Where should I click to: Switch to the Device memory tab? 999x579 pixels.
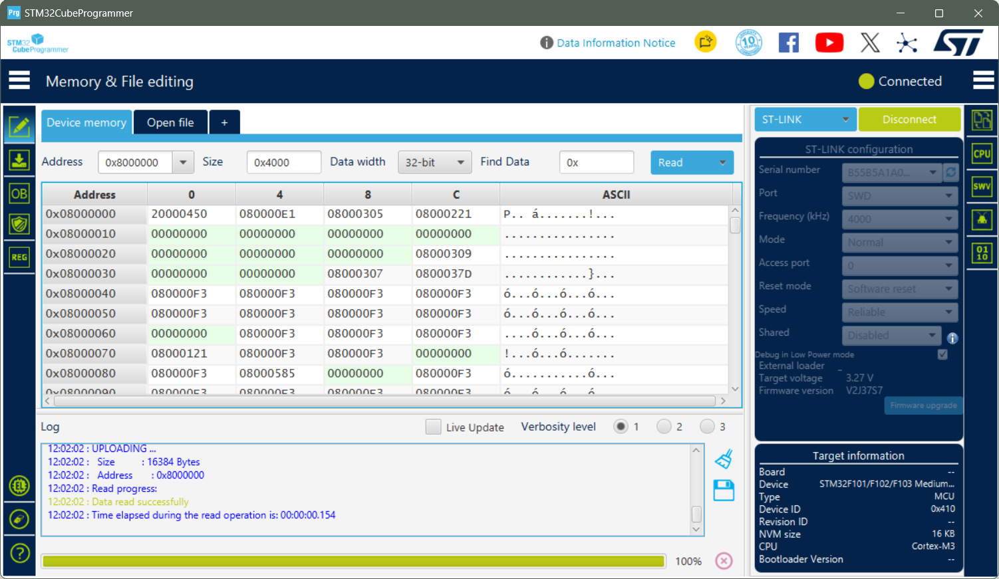tap(86, 122)
